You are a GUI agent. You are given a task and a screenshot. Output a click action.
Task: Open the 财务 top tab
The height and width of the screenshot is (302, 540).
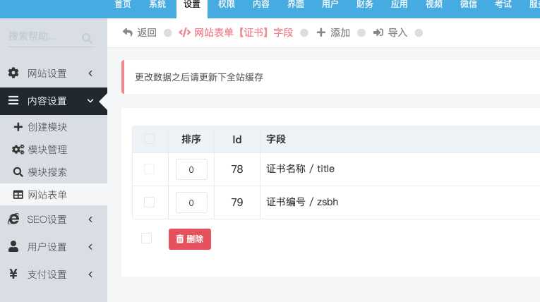coord(365,5)
